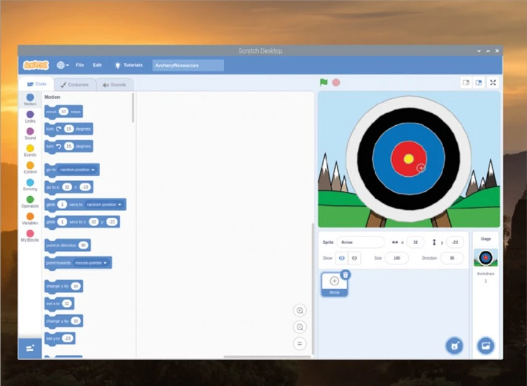527x386 pixels.
Task: Select the Looks block category
Action: click(30, 117)
